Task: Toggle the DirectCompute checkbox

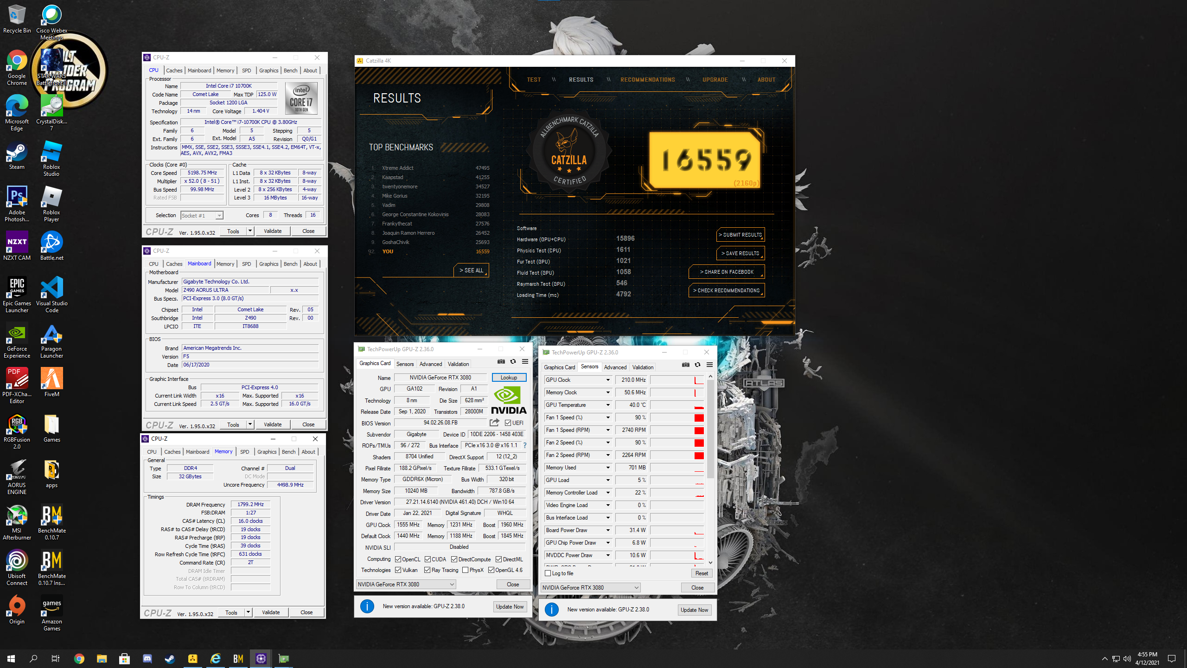Action: (x=454, y=559)
